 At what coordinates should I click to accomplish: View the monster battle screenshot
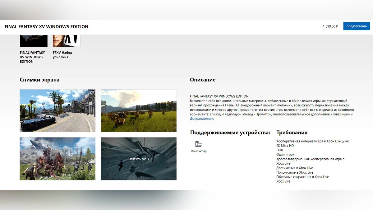pyautogui.click(x=58, y=159)
